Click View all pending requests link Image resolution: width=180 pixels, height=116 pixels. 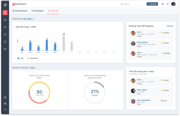click(170, 26)
